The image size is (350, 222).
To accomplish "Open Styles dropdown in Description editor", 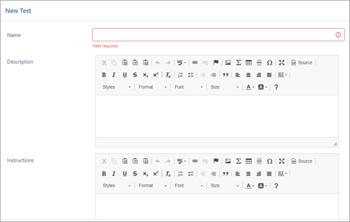I will click(x=117, y=87).
